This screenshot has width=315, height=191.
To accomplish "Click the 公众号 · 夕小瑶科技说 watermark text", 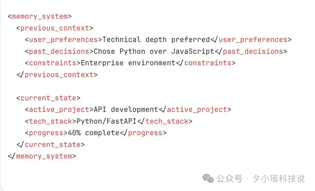I will (260, 178).
